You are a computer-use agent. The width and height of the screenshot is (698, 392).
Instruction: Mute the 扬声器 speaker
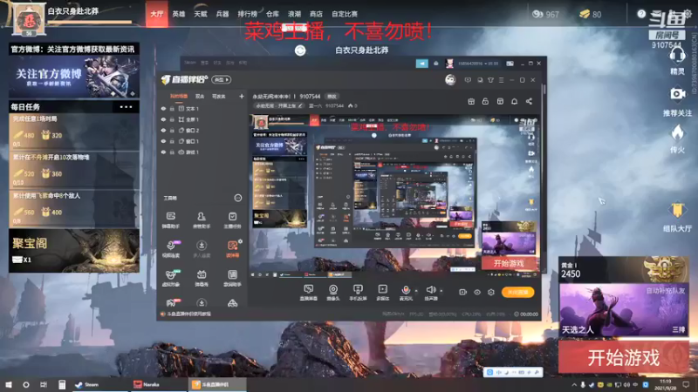[x=430, y=293]
